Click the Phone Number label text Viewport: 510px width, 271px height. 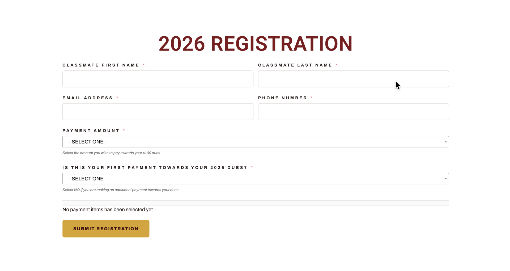coord(283,98)
